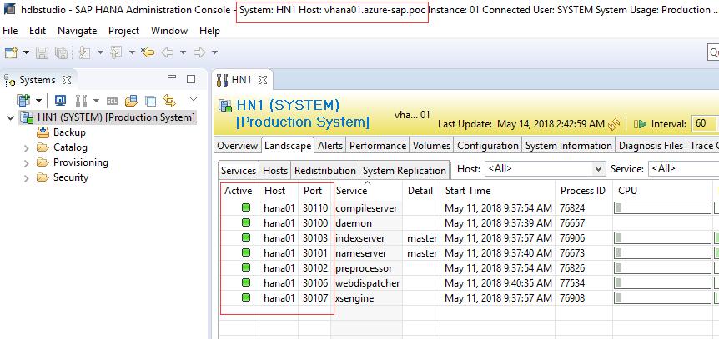Switch to the System Information tab
719x339 pixels.
[x=569, y=146]
